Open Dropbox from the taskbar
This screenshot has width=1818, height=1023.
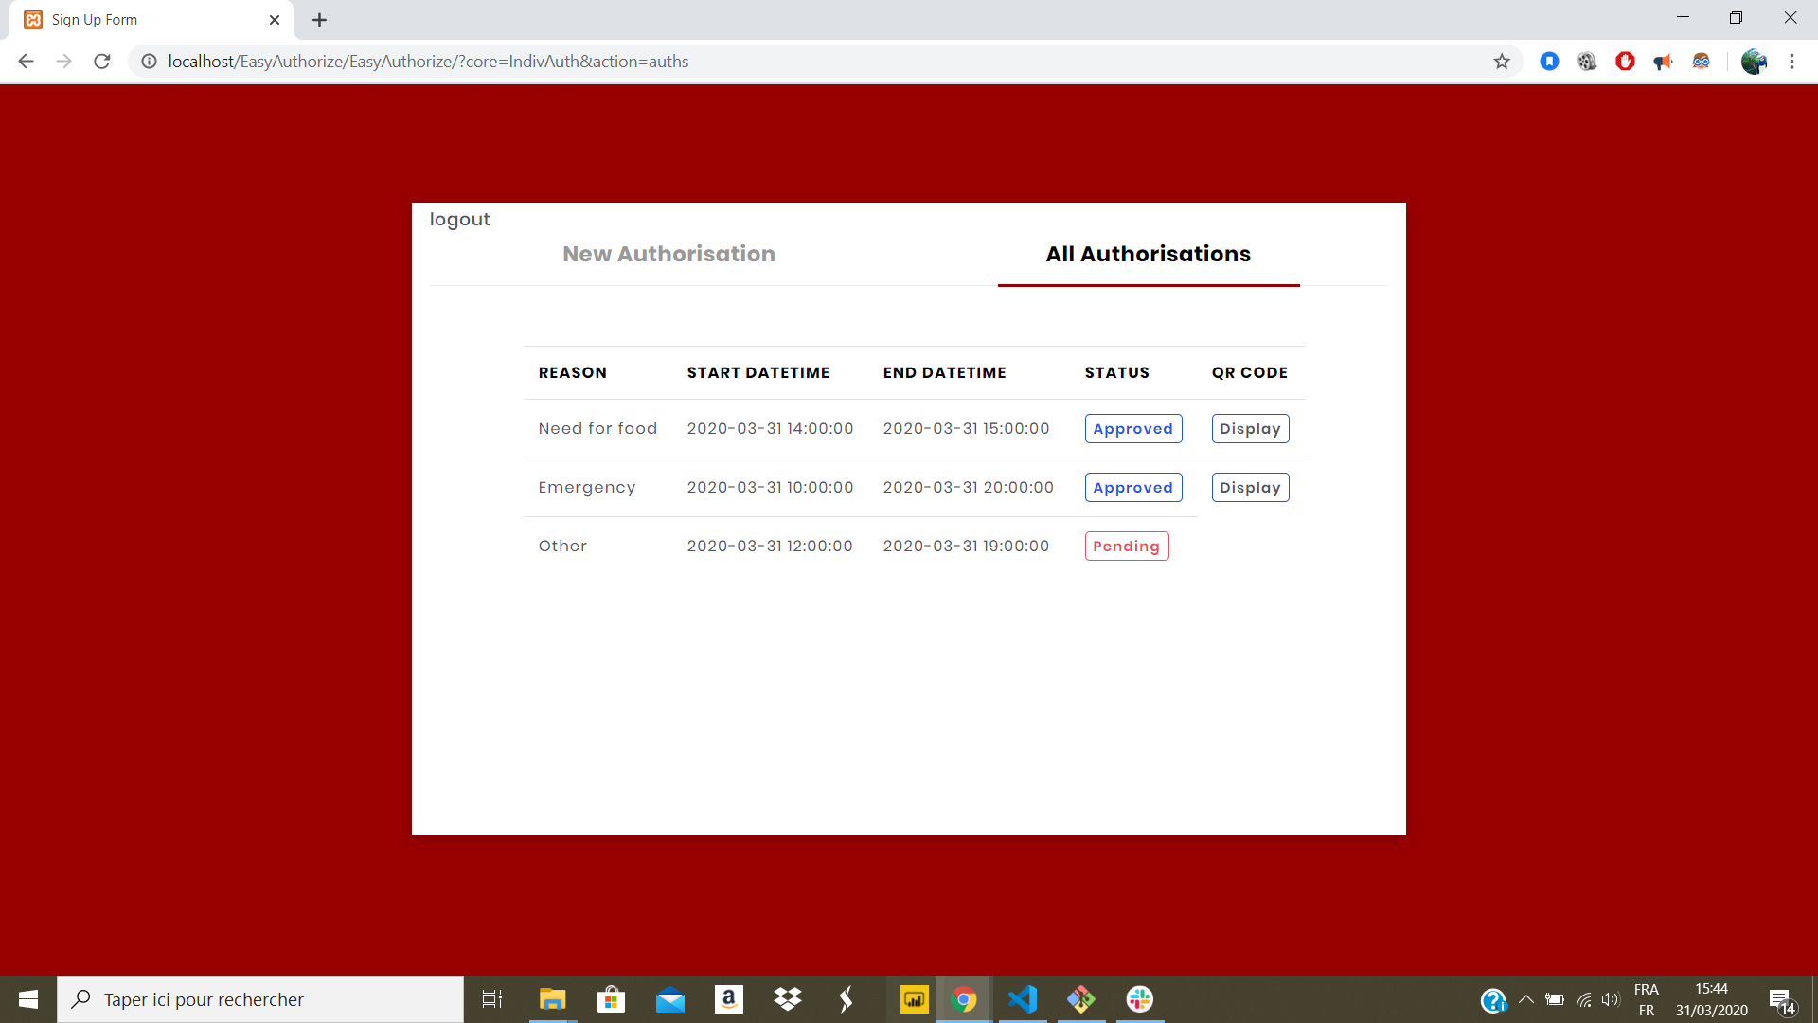click(x=787, y=999)
